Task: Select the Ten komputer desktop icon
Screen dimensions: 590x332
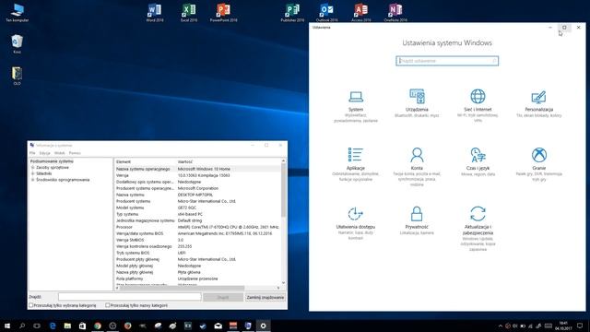Action: tap(17, 13)
